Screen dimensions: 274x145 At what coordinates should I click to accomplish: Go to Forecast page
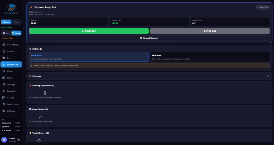point(11,91)
